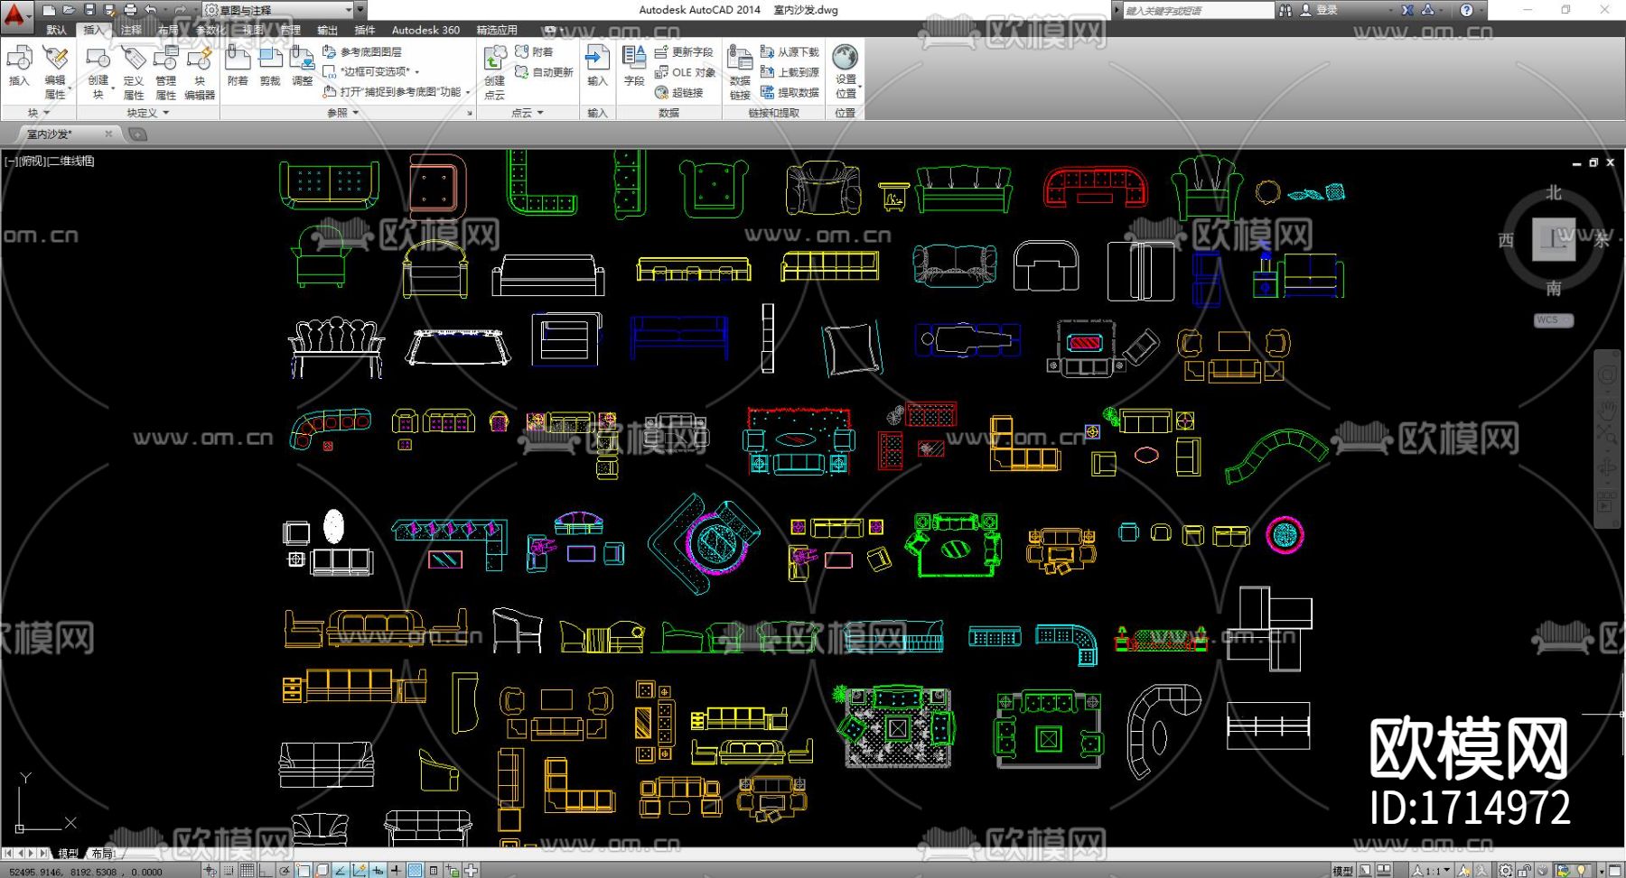Open the WCS dropdown below the ViewCube

(x=1554, y=320)
